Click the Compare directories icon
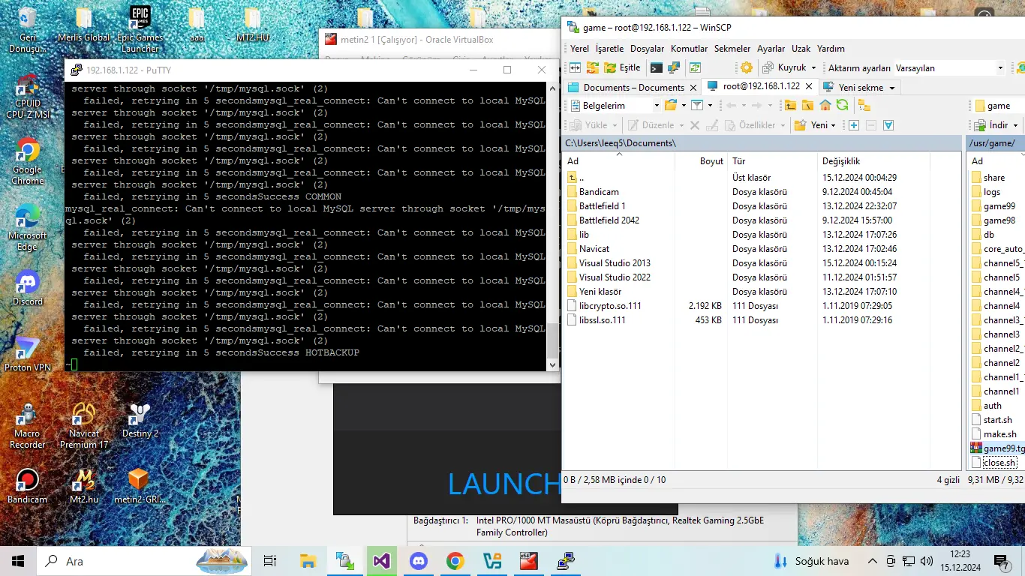The image size is (1025, 576). point(575,67)
